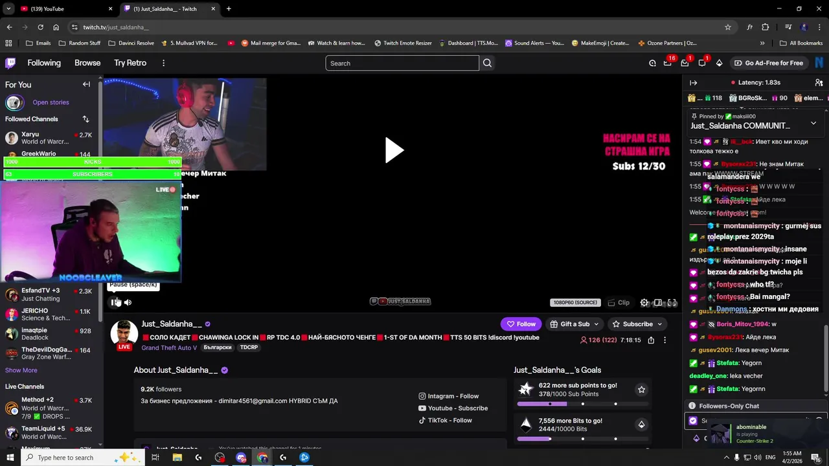Click Just_Saldanha__ streamer avatar
This screenshot has width=829, height=466.
124,334
